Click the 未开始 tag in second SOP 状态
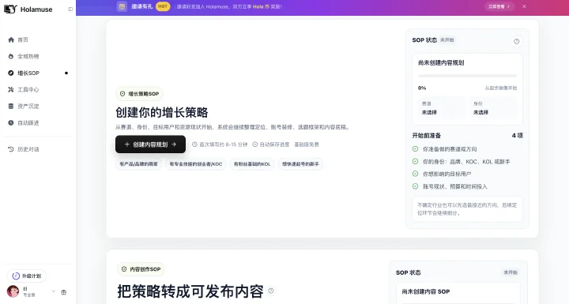Image resolution: width=569 pixels, height=304 pixels. click(511, 272)
